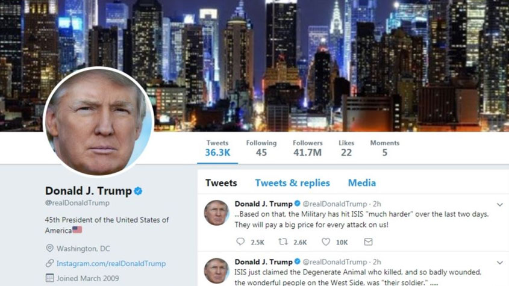
Task: Switch to Tweets & replies tab
Action: click(x=292, y=183)
